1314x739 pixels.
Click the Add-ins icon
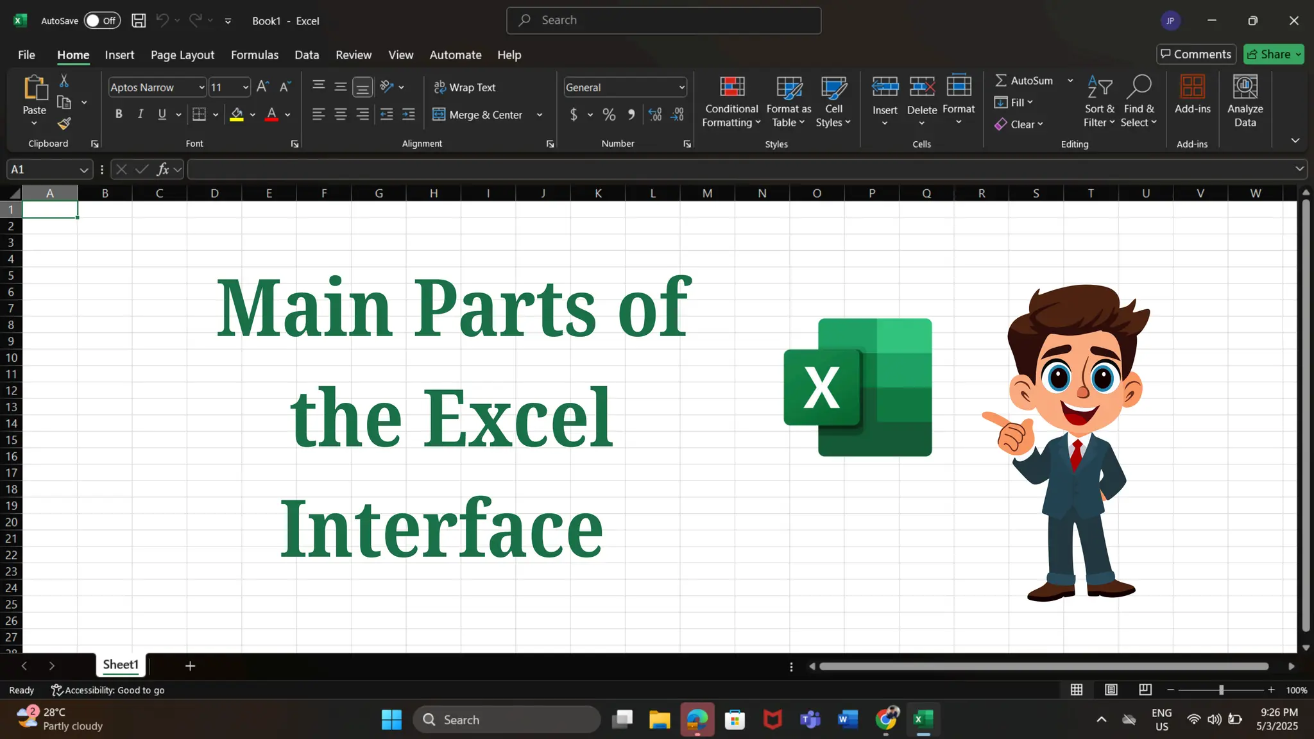(x=1193, y=87)
